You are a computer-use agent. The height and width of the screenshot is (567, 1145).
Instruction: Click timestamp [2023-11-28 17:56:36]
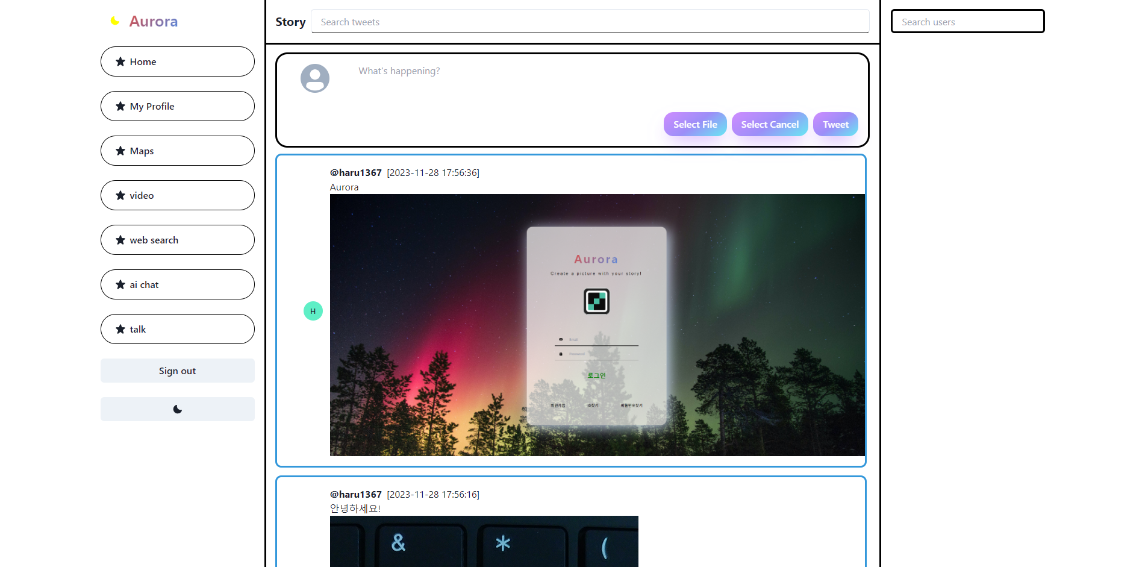tap(433, 172)
